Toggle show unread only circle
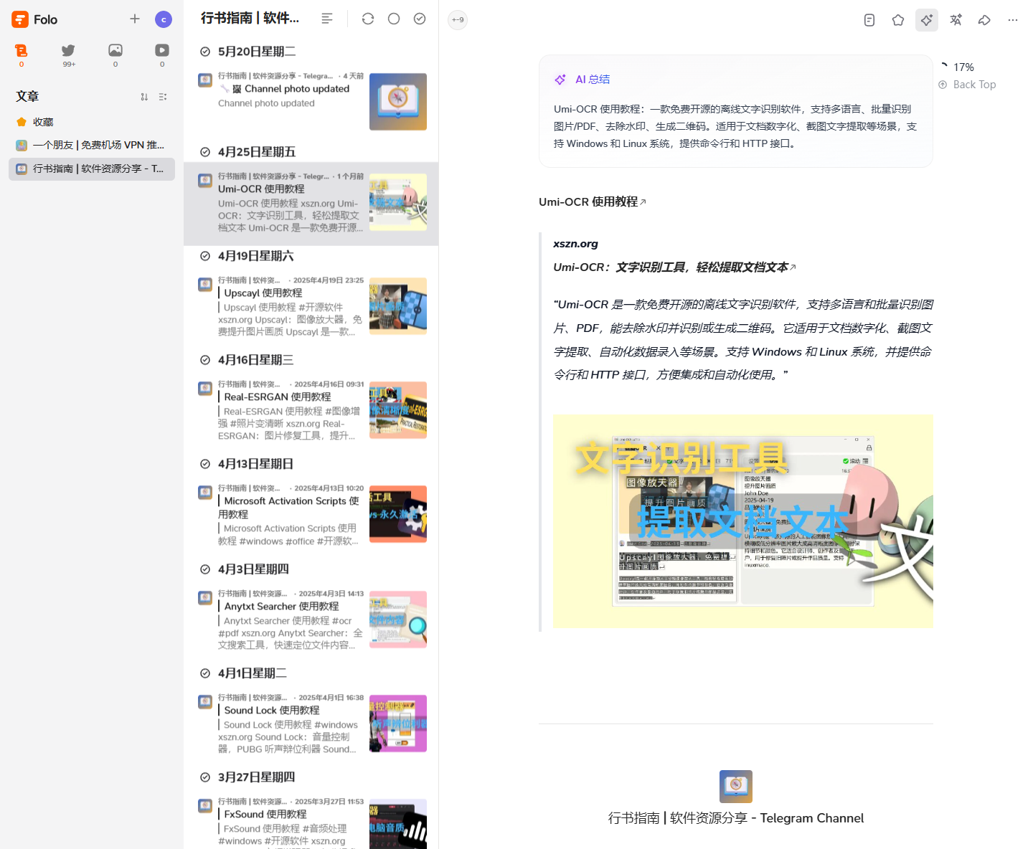 394,19
